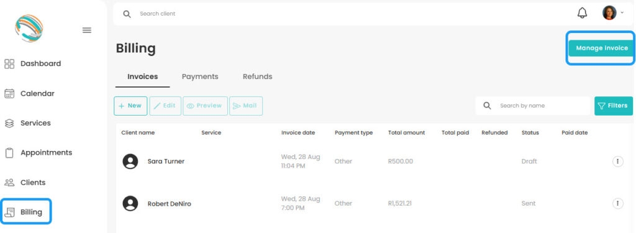This screenshot has width=636, height=233.
Task: Expand the user profile dropdown arrow
Action: tap(622, 13)
